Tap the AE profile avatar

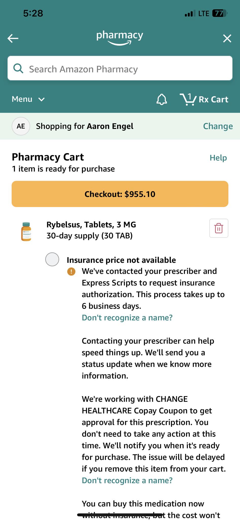(x=21, y=126)
